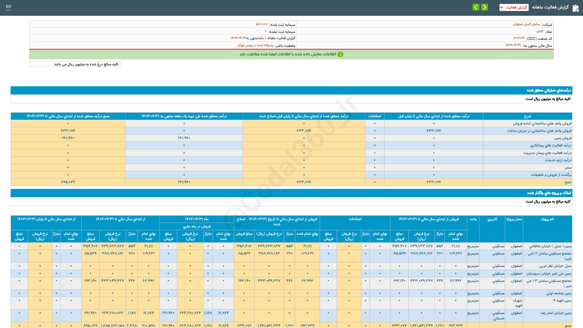
Task: Select row درآمد فعاليت هاي پيمانکاري
Action: point(551,145)
